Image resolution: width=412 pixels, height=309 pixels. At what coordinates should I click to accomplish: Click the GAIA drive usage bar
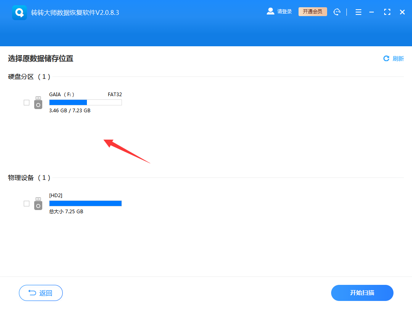point(85,103)
